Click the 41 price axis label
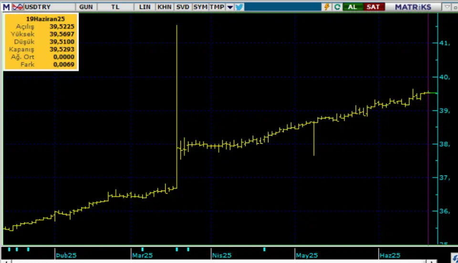 click(x=445, y=43)
